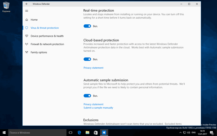Turn off Real-time protection toggle
This screenshot has height=136, width=217.
click(x=87, y=26)
